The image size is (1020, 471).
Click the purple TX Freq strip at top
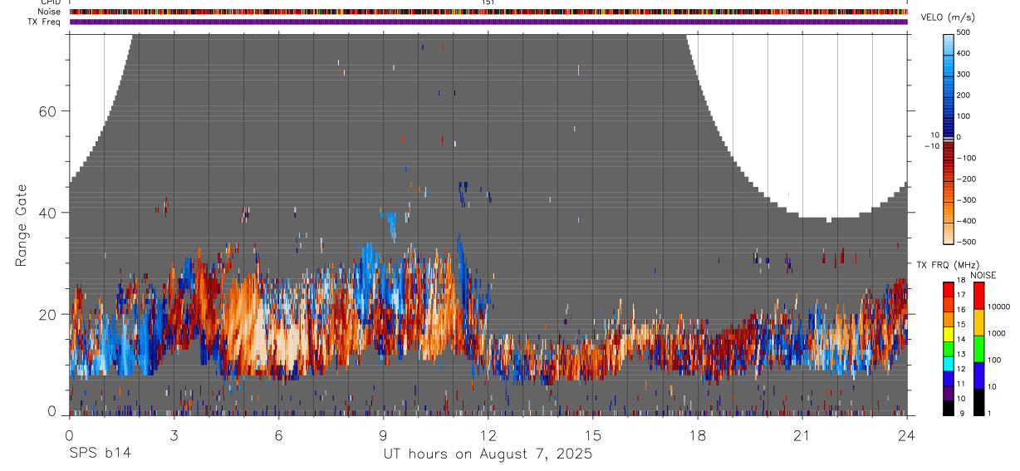488,22
